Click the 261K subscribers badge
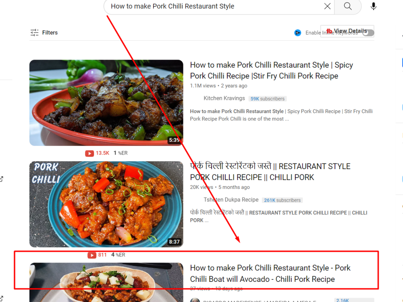Viewport: 403px width, 302px height. (284, 200)
